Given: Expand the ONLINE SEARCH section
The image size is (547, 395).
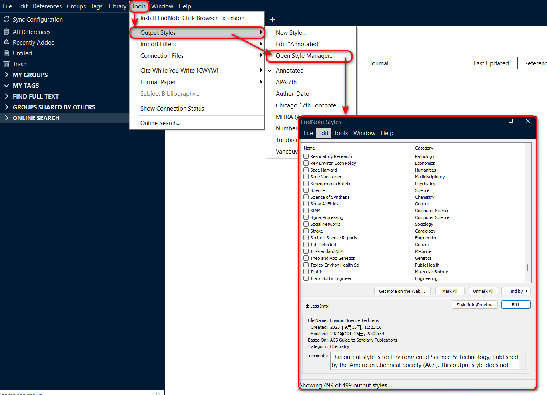Looking at the screenshot, I should pos(6,118).
